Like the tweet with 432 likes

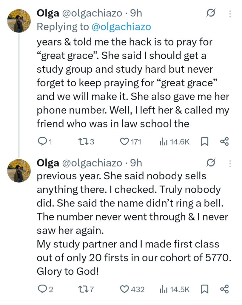pyautogui.click(x=124, y=289)
